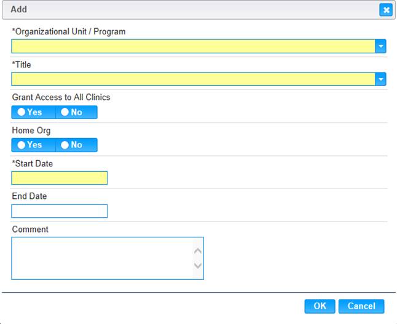Click the Grant Access to All Clinics label
This screenshot has height=324, width=397.
tap(61, 97)
